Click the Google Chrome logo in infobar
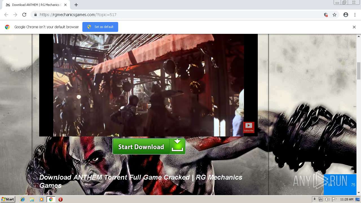The height and width of the screenshot is (203, 361). (x=7, y=27)
